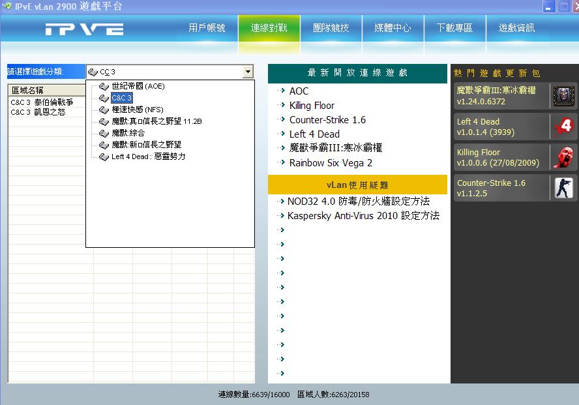Pick 魔獸:綜合 from the category list
579x405 pixels.
click(x=128, y=133)
